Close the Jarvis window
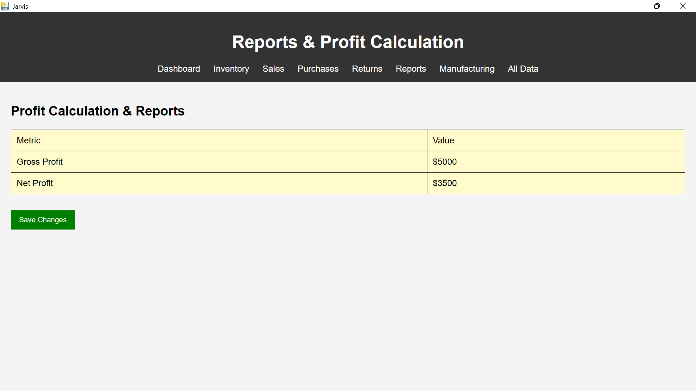 click(x=683, y=6)
